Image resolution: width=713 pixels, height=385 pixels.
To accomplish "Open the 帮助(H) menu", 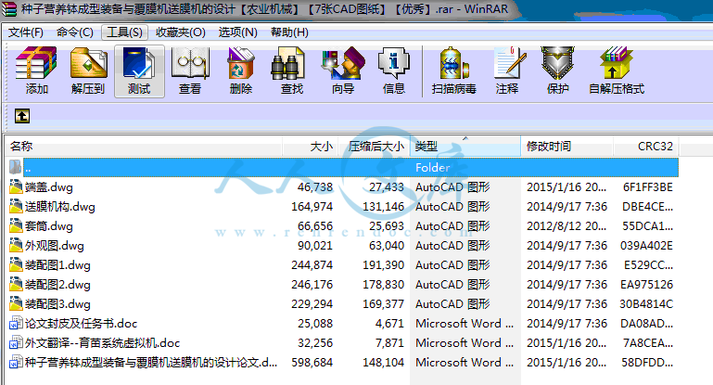I will [x=289, y=32].
